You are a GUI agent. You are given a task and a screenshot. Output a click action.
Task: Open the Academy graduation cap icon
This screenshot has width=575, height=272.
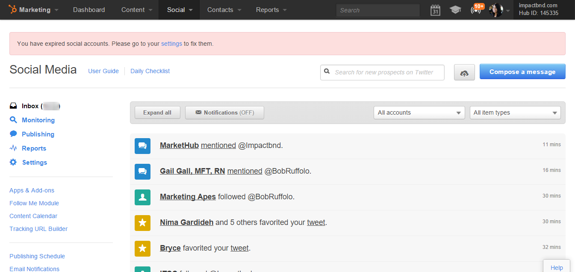(455, 10)
